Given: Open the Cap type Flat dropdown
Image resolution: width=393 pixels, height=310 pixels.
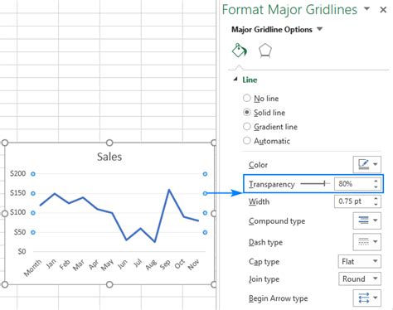Looking at the screenshot, I should click(x=360, y=261).
